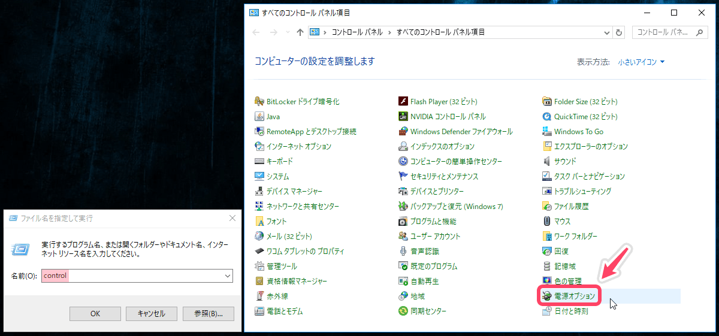Click the 自動再生 icon
Viewport: 719px width, 336px height.
coord(403,281)
